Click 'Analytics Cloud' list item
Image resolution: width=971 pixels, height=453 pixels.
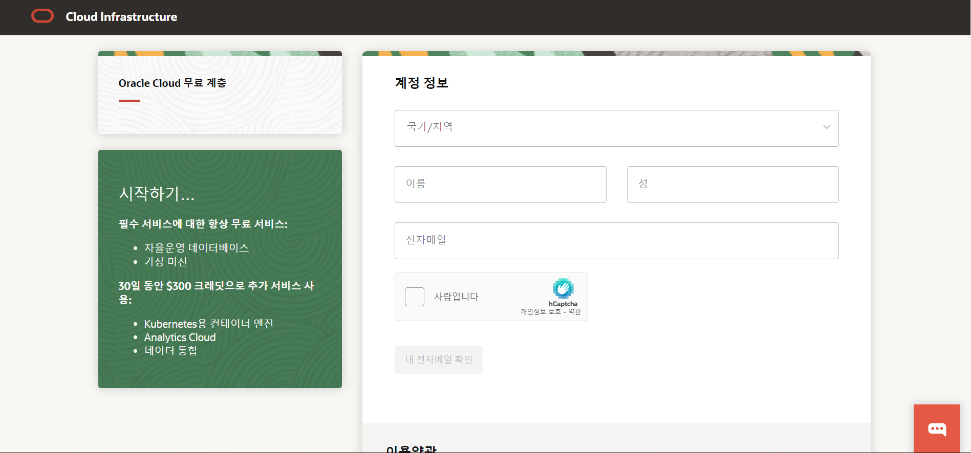(180, 337)
